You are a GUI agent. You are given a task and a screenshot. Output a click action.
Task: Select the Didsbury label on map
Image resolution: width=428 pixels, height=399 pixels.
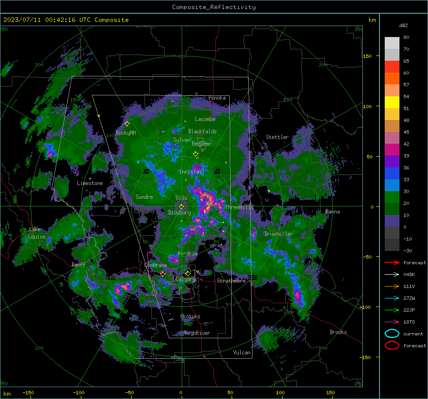(180, 213)
